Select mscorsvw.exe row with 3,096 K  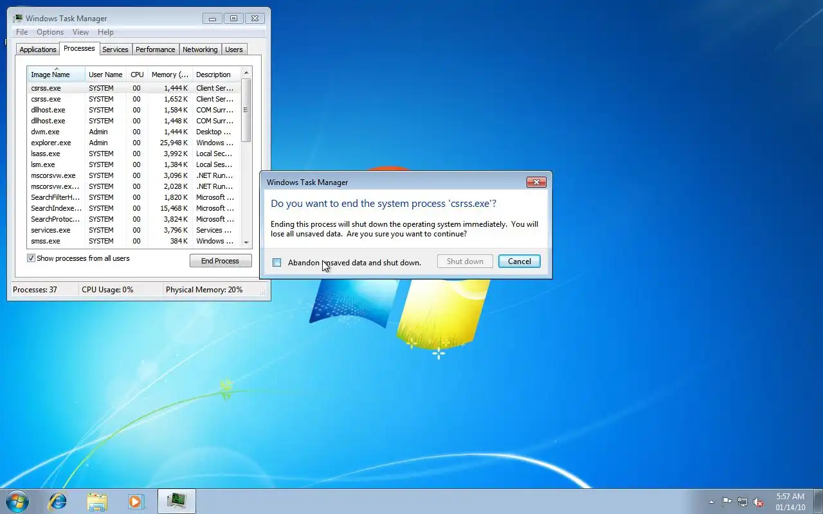(x=134, y=175)
